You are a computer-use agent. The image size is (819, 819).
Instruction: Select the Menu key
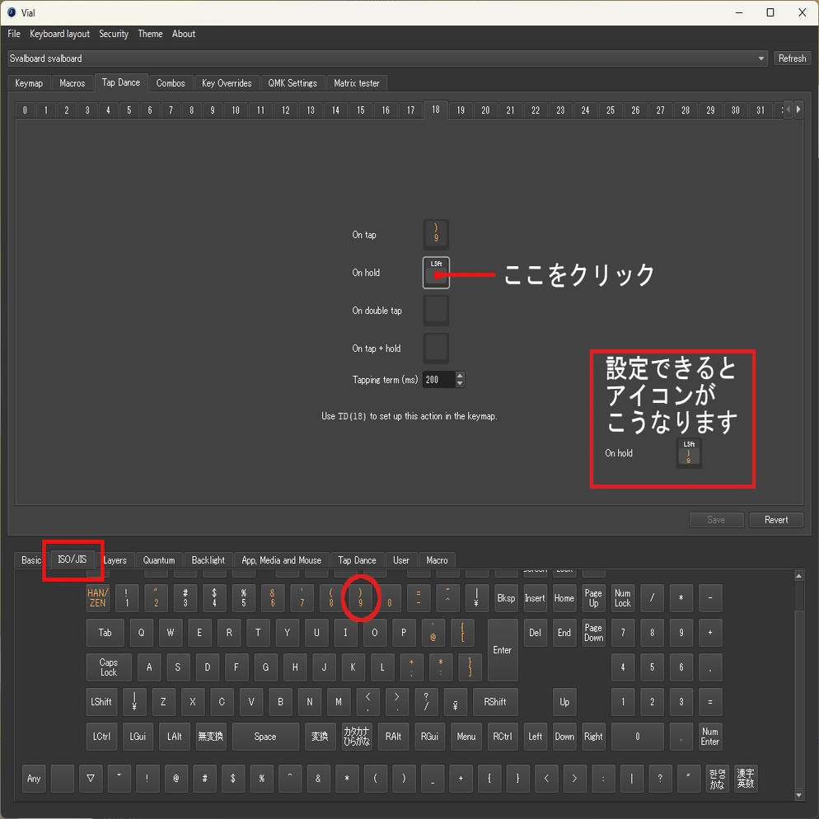point(466,737)
